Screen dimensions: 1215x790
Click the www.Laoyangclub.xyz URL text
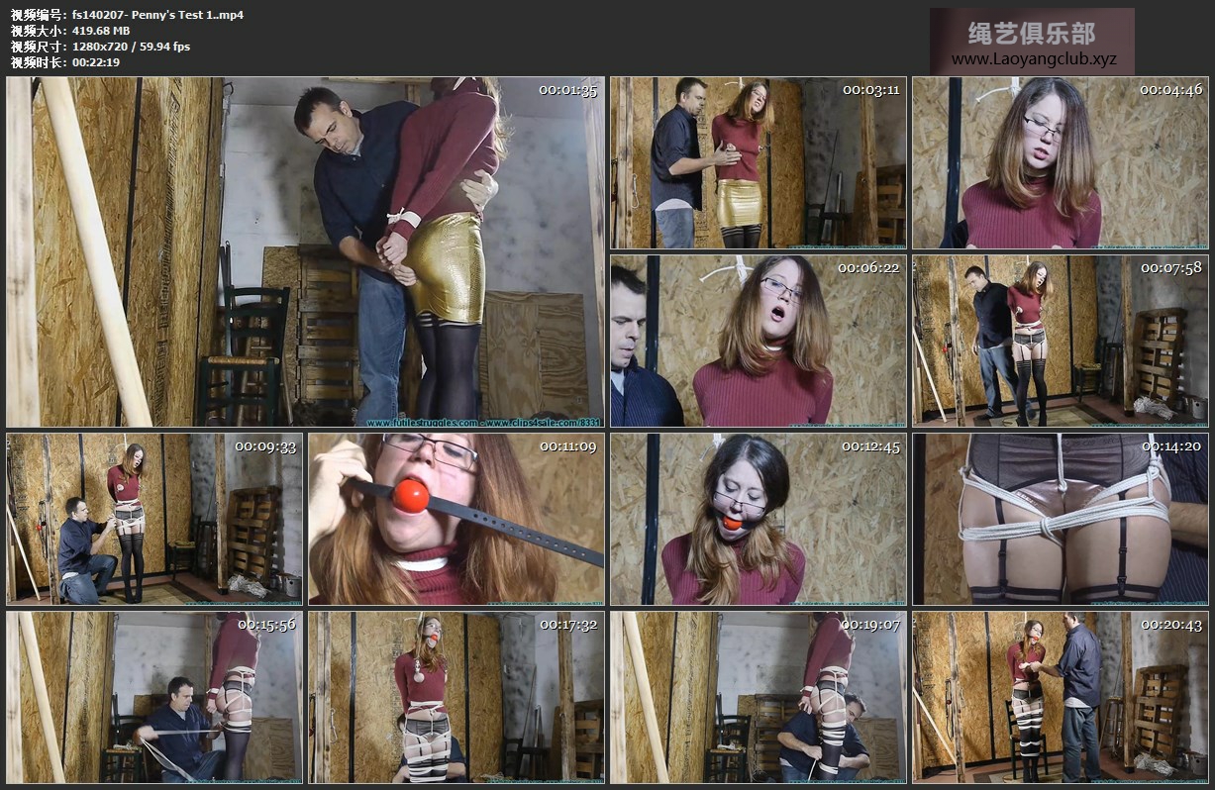1033,59
